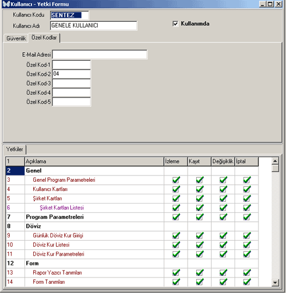Toggle Değişiklik check for Rapor Yazıcı Tanımları
This screenshot has height=293, width=286.
(223, 272)
